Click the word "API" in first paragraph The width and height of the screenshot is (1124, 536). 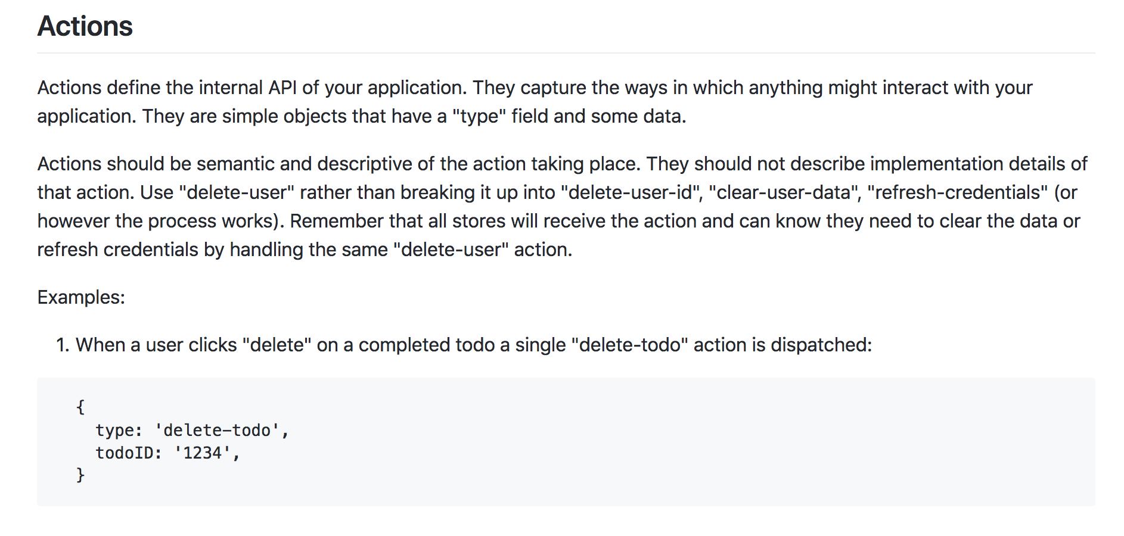click(x=282, y=88)
